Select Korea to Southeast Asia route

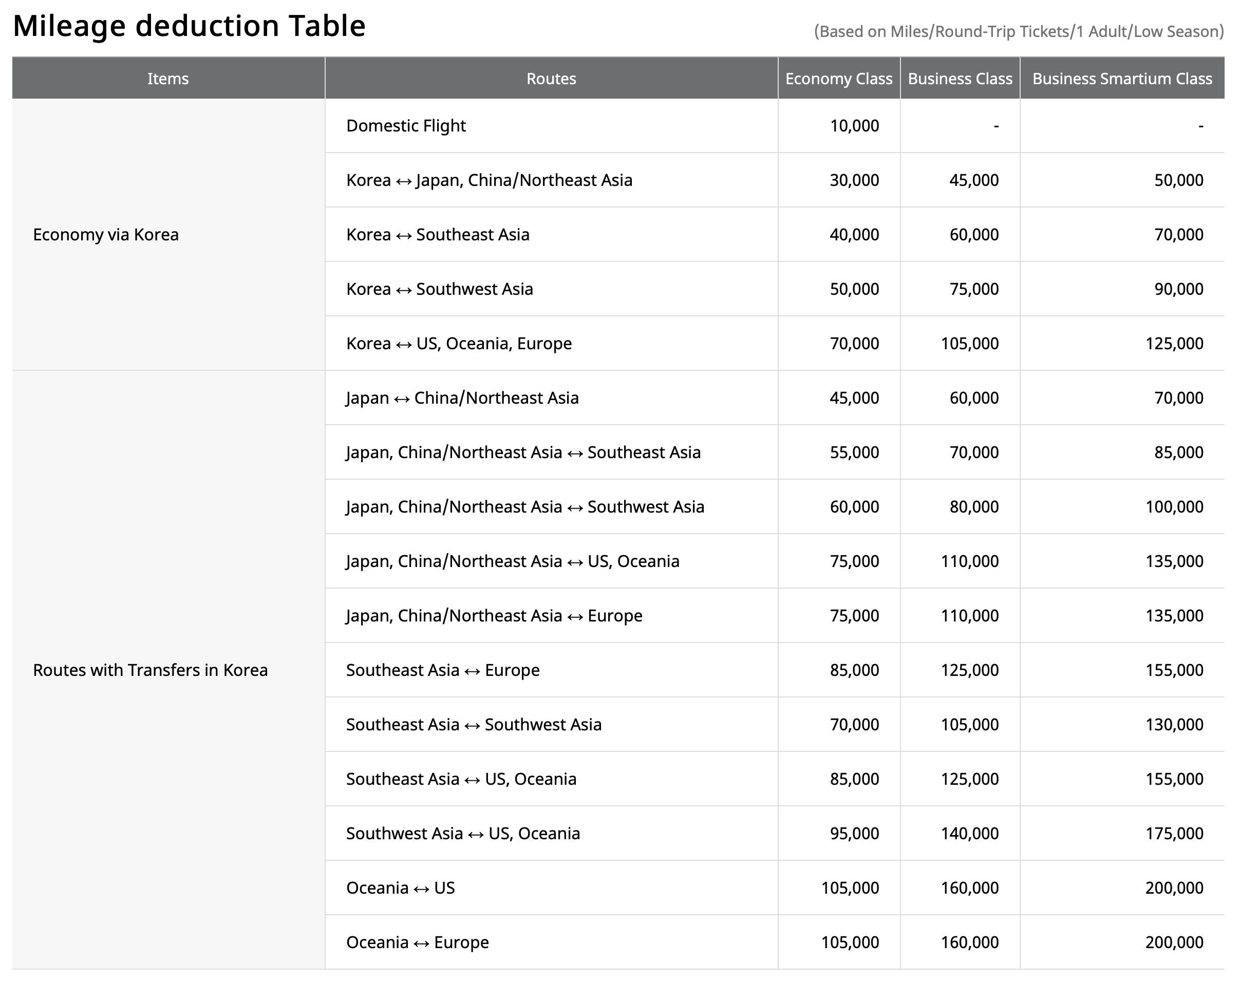tap(437, 234)
